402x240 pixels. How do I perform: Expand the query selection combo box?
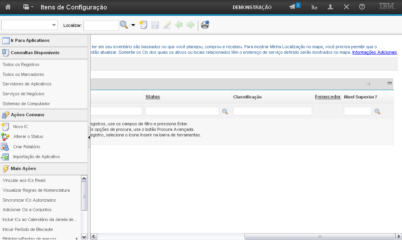(54, 25)
